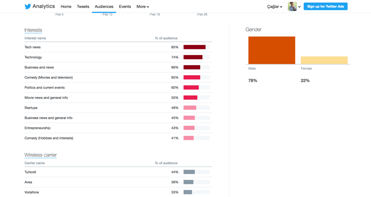371x197 pixels.
Task: Select the Audiences tab
Action: click(104, 7)
